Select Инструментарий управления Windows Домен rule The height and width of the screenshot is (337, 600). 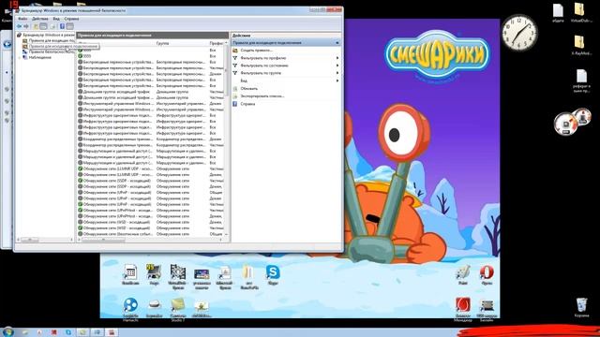(x=150, y=103)
